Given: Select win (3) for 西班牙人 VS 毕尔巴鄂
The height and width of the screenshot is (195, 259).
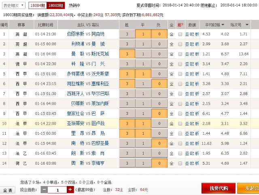Looking at the screenshot, I should 127,93.
